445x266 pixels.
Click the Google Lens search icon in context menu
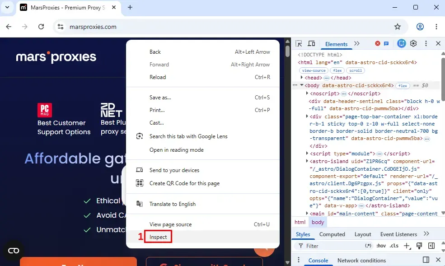(x=139, y=136)
